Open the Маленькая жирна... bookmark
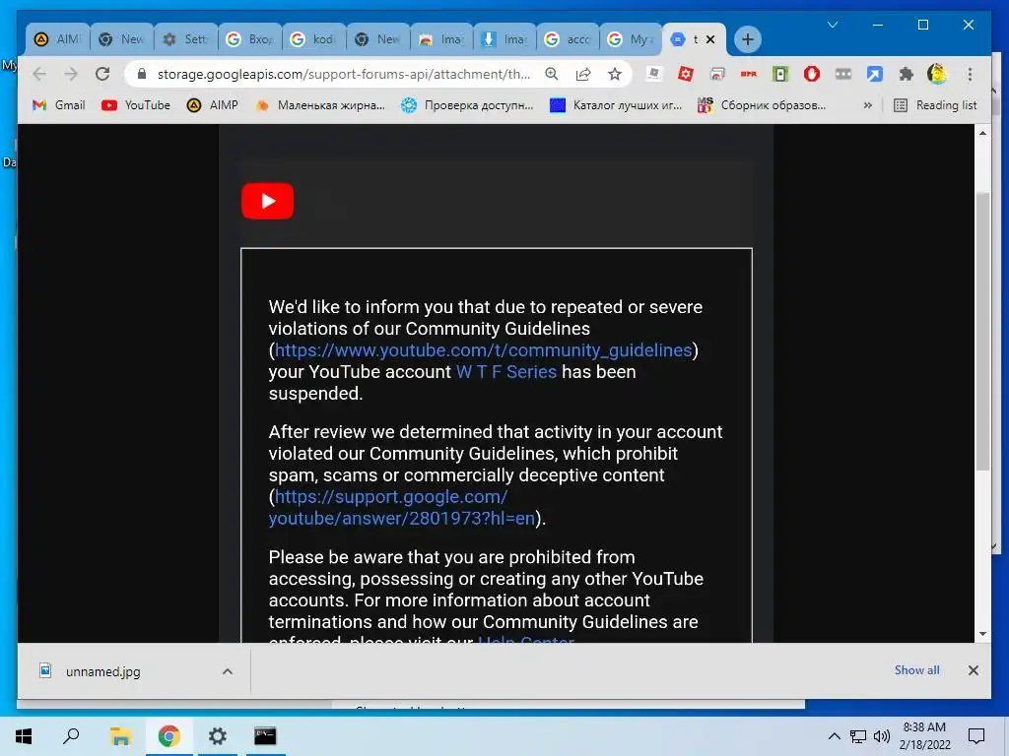The height and width of the screenshot is (756, 1009). tap(320, 104)
